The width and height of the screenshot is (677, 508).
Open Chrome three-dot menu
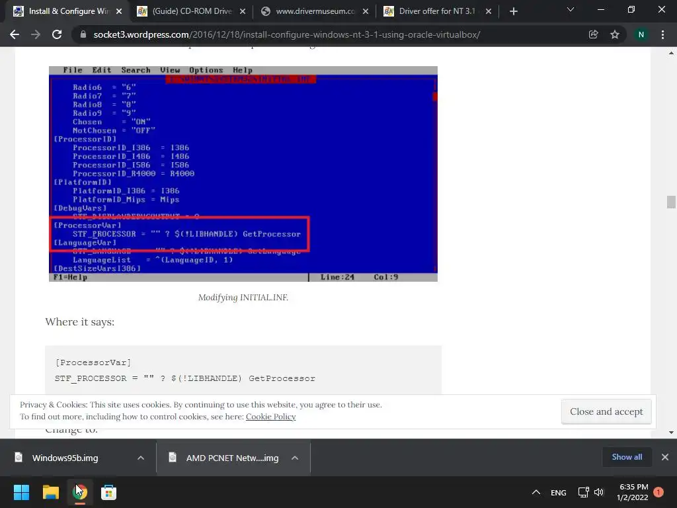pos(662,34)
